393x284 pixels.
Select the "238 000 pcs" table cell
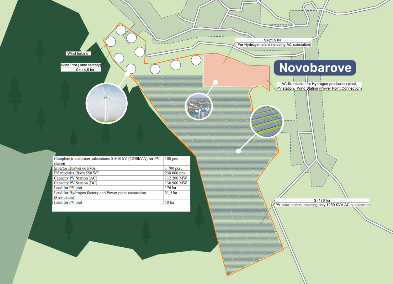coord(177,173)
